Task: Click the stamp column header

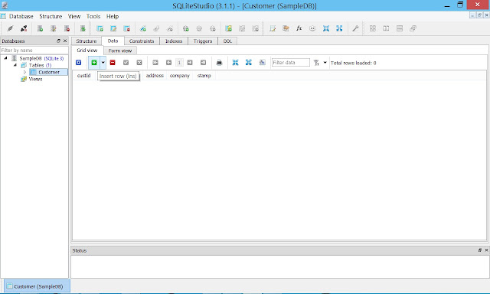Action: click(204, 76)
